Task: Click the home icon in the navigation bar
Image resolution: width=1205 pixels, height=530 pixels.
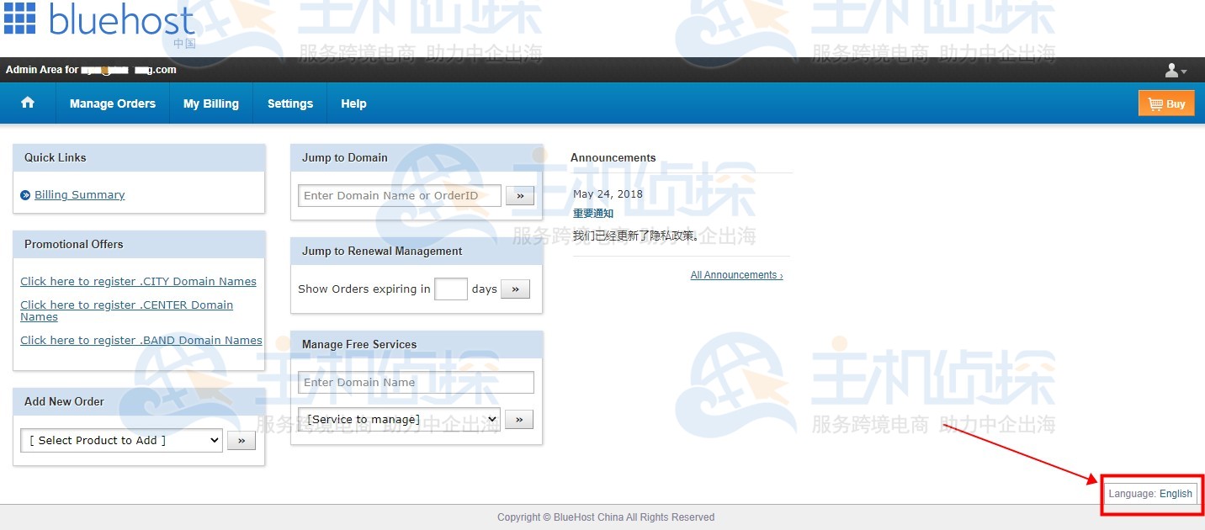Action: pos(28,103)
